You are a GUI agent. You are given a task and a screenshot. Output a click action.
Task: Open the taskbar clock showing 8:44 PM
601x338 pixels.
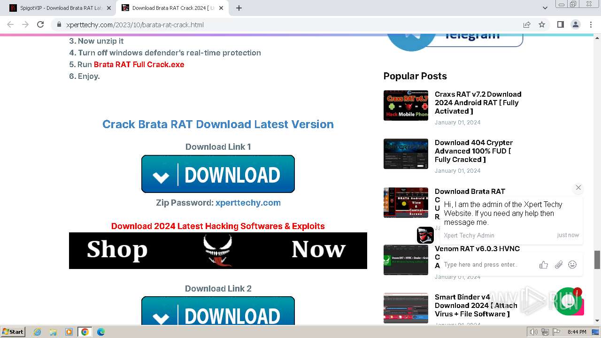(x=577, y=332)
